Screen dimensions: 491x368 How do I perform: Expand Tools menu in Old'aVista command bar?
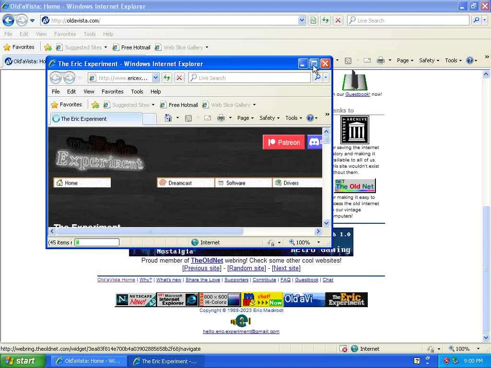(453, 60)
